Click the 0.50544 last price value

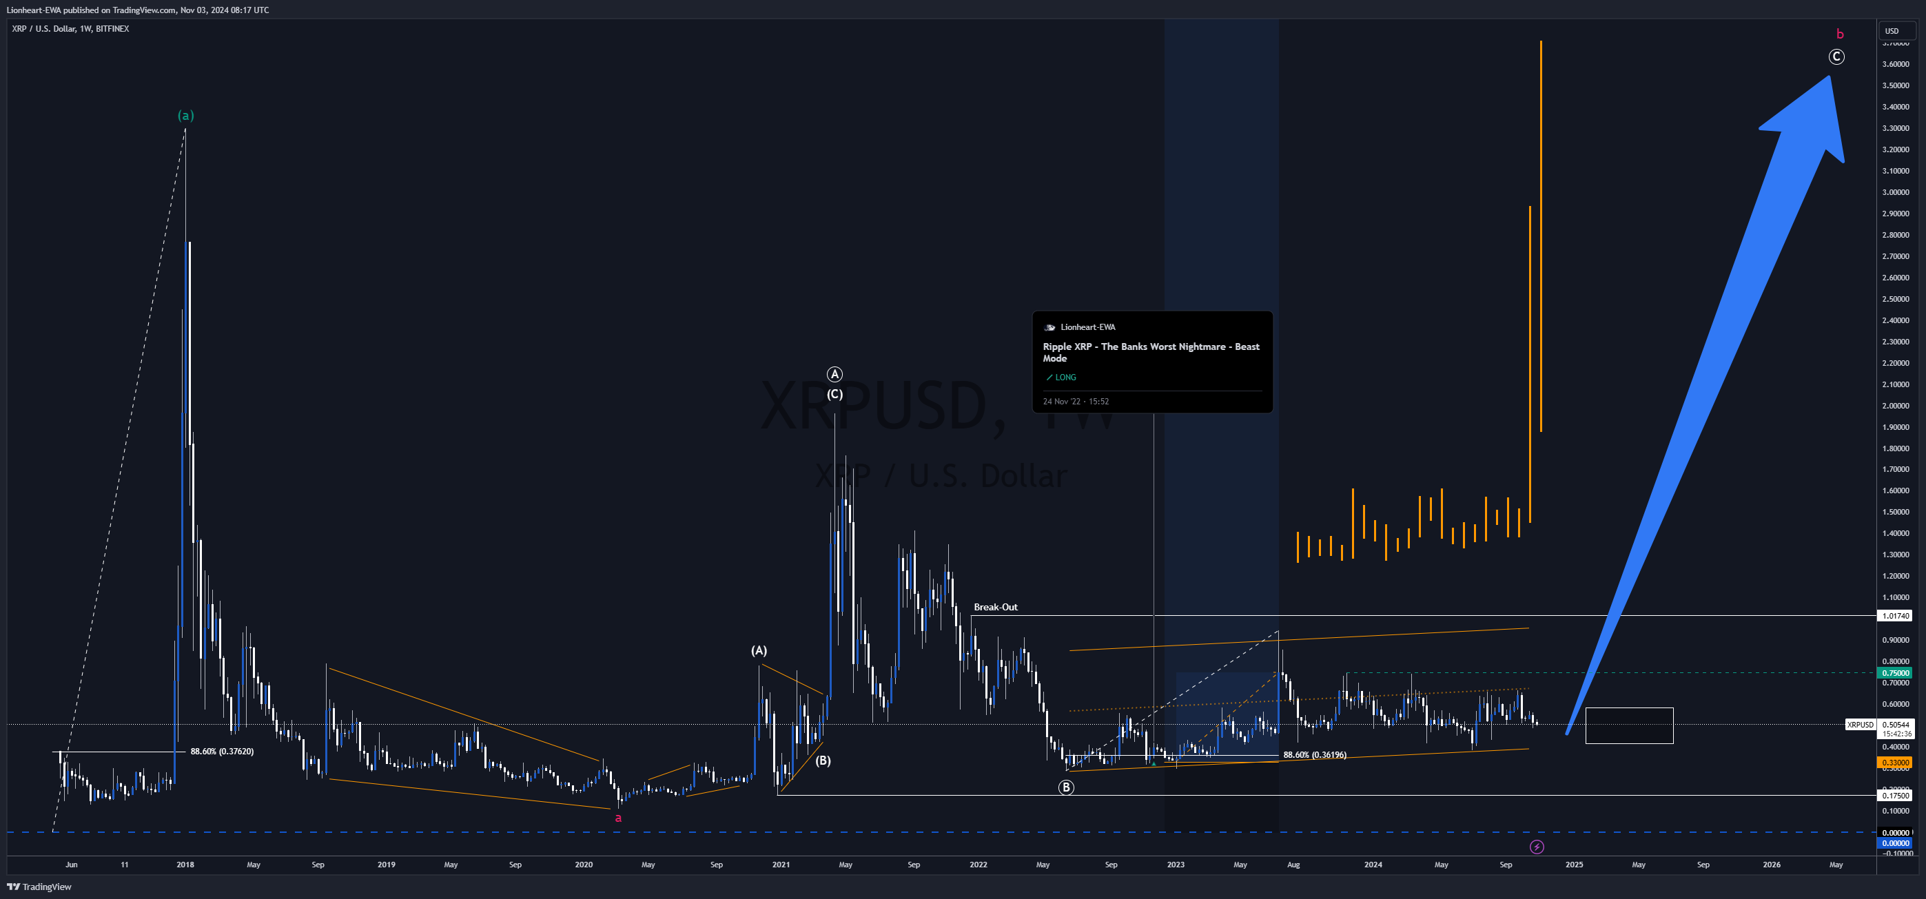(1896, 725)
